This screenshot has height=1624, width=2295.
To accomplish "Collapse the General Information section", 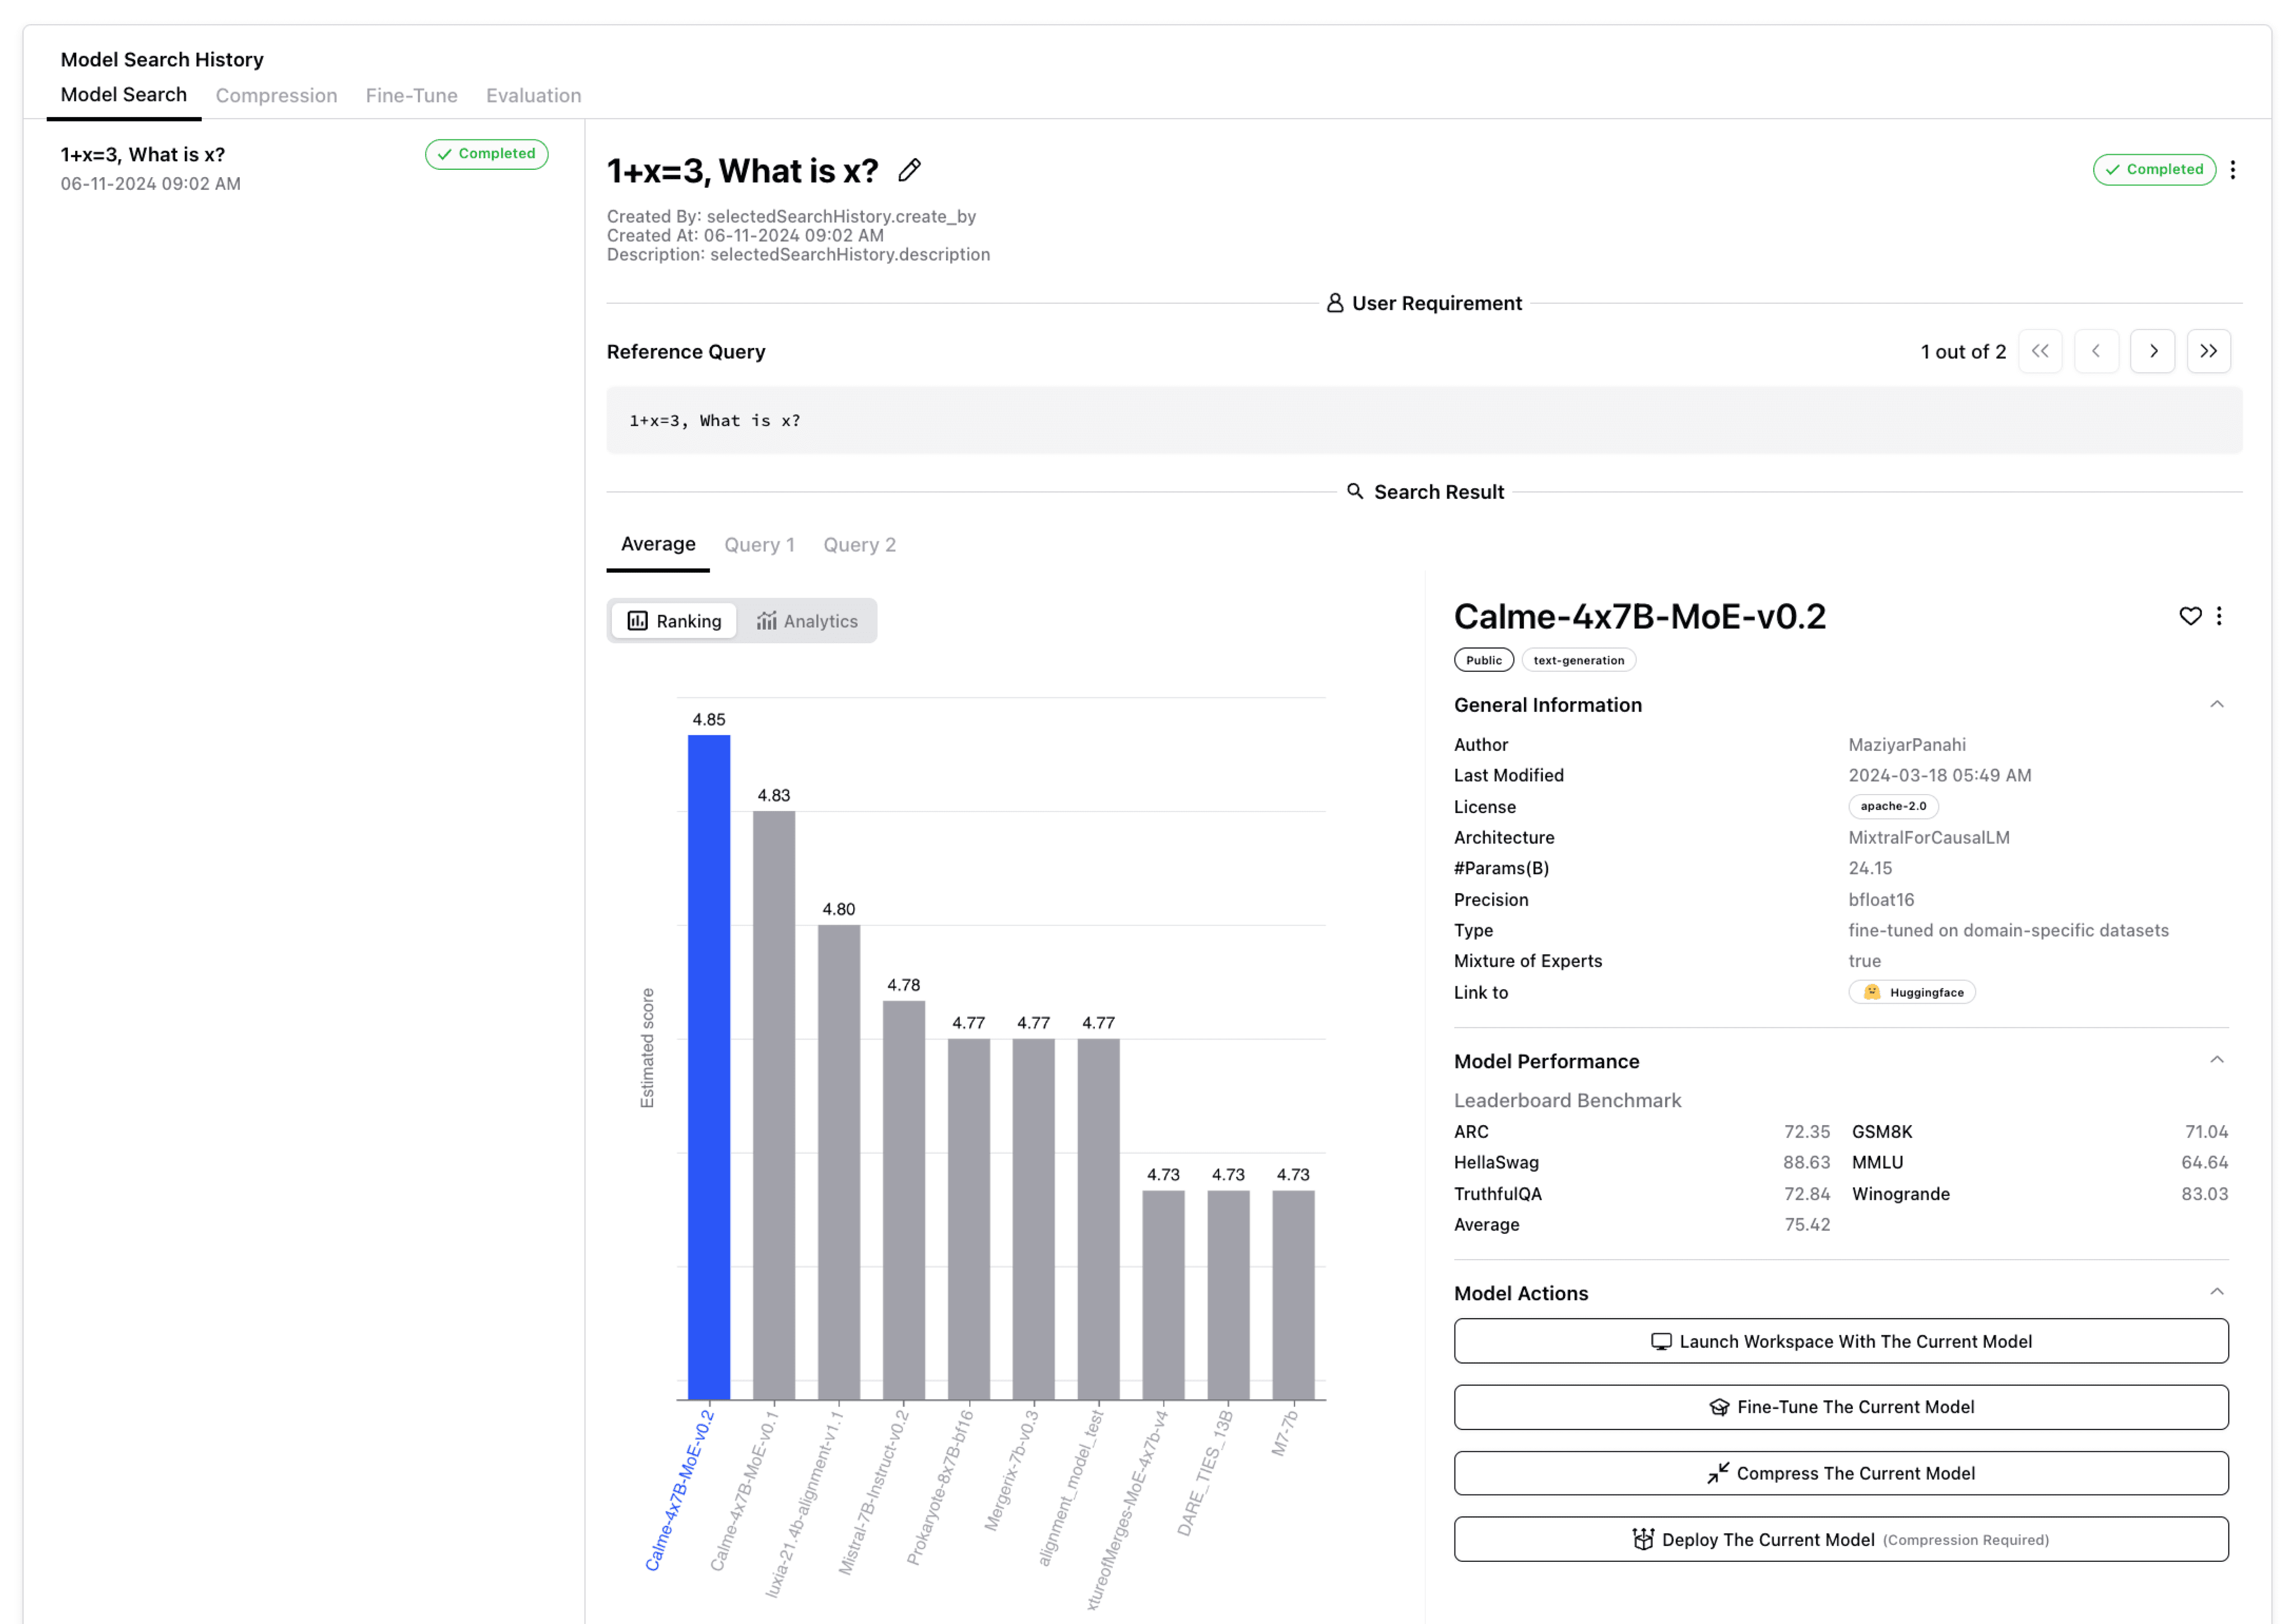I will (2216, 705).
